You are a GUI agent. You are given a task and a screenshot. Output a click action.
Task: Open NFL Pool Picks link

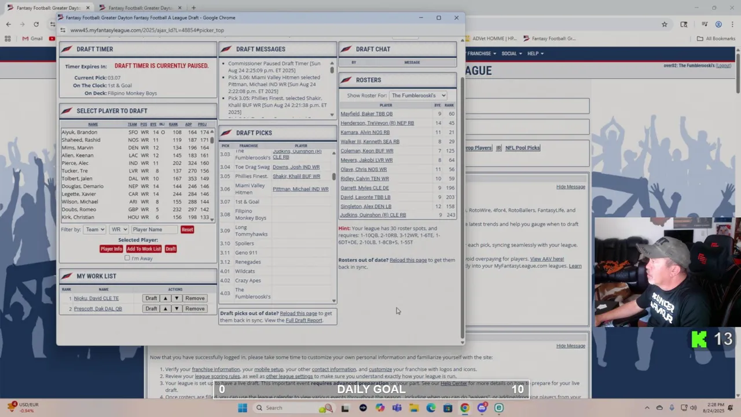[x=522, y=148]
